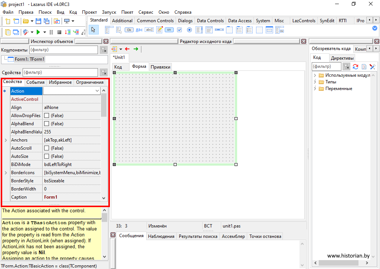The image size is (380, 269).
Task: Enable the AlphaBlend property checkbox
Action: click(x=47, y=124)
